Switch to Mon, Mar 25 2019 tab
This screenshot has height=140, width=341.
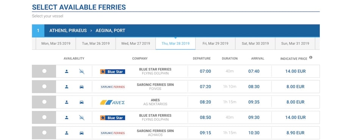coord(56,43)
